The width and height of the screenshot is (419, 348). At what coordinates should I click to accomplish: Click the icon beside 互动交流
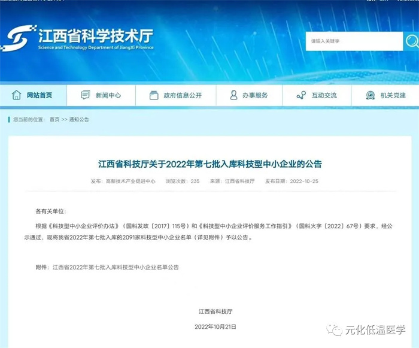pos(301,95)
